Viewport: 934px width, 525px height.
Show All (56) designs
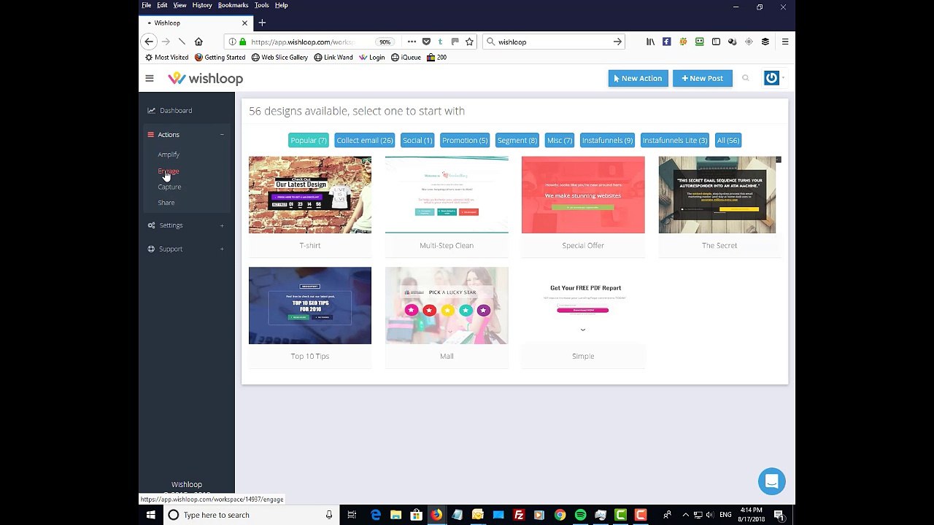(x=728, y=141)
